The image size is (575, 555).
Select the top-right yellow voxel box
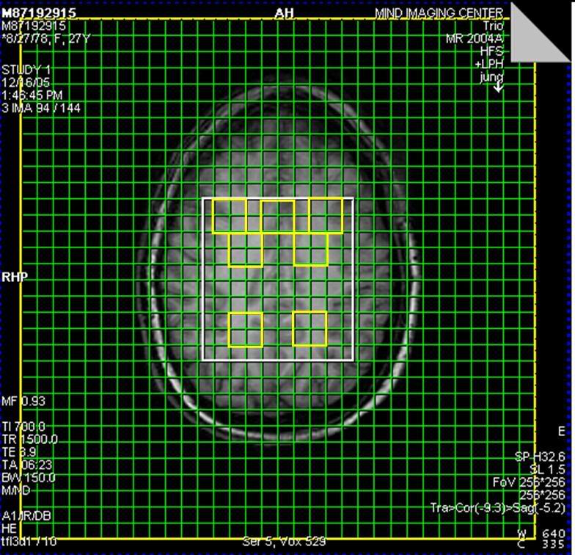coord(326,216)
